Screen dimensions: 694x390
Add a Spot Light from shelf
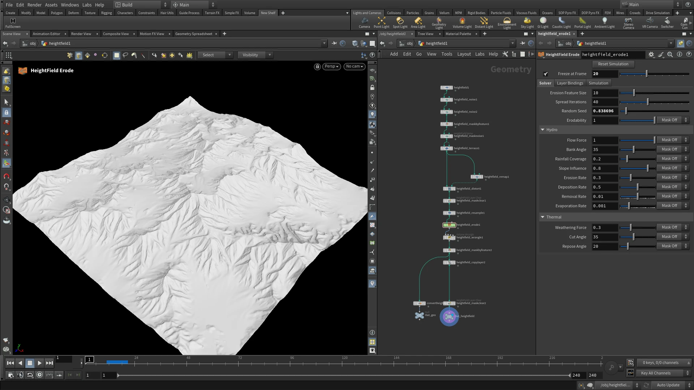tap(400, 22)
